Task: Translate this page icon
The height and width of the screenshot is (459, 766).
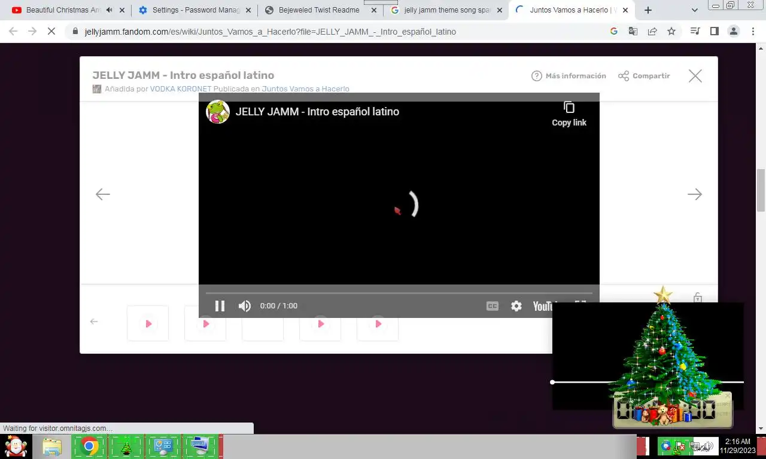Action: coord(633,31)
